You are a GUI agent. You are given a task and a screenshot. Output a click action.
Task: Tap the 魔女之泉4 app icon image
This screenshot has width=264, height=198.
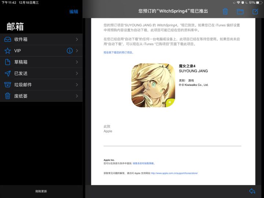[x=153, y=85]
